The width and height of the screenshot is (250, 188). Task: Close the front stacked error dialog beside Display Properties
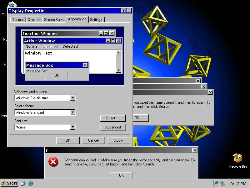tap(210, 92)
